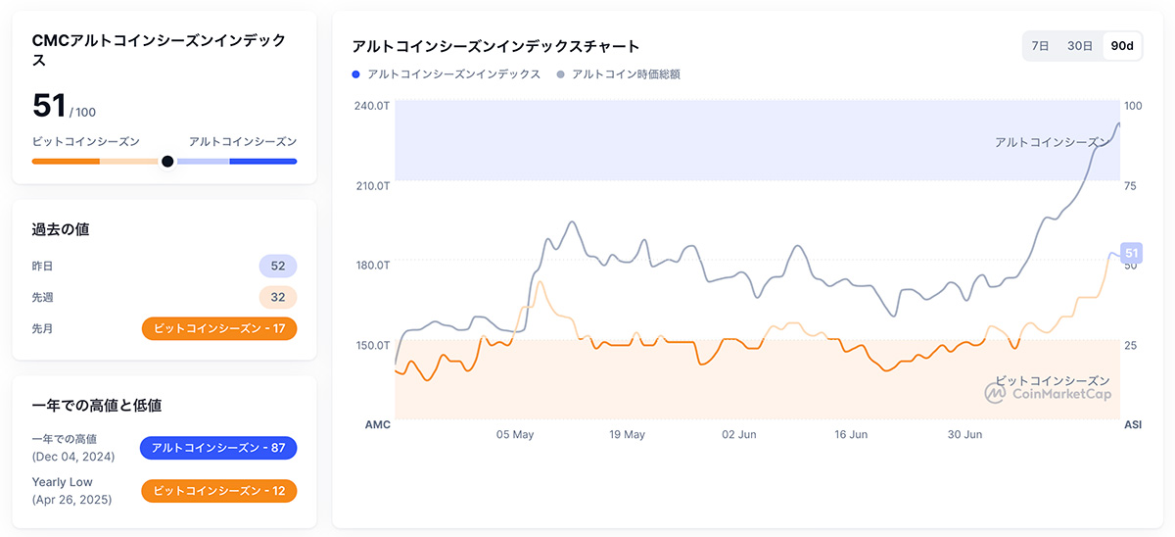Switch to the 30日 time range tab
Image resolution: width=1175 pixels, height=537 pixels.
tap(1080, 46)
